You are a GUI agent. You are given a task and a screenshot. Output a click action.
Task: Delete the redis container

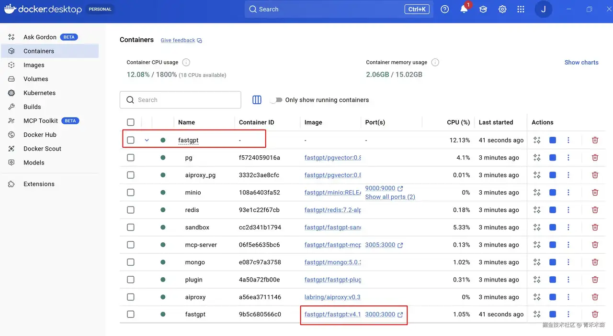tap(595, 210)
